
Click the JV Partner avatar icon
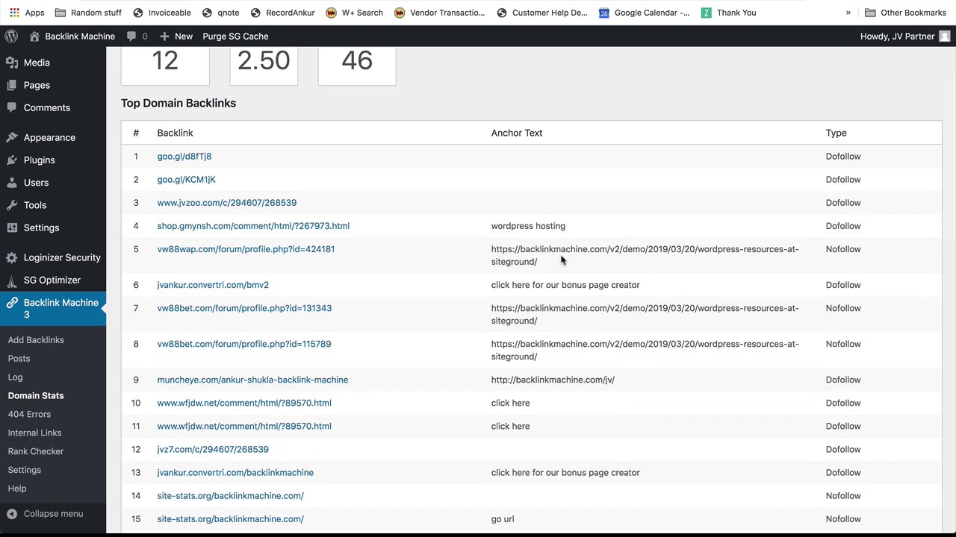point(945,36)
